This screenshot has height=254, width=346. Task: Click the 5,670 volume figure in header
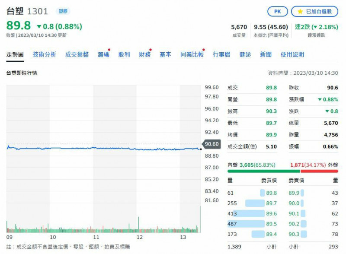click(239, 27)
